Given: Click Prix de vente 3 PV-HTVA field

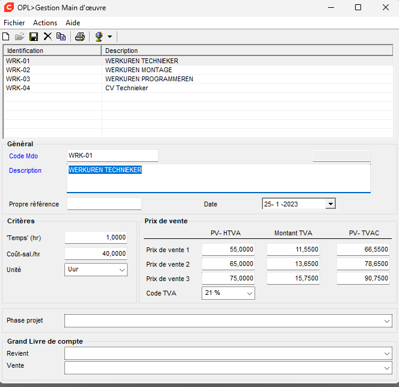Looking at the screenshot, I should tap(228, 278).
